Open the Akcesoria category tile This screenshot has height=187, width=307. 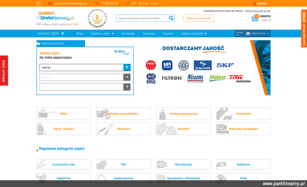click(124, 129)
